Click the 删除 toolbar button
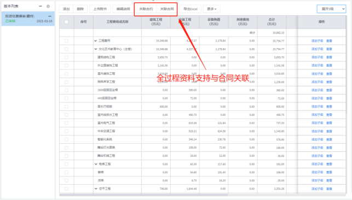The height and width of the screenshot is (200, 352). tap(80, 9)
